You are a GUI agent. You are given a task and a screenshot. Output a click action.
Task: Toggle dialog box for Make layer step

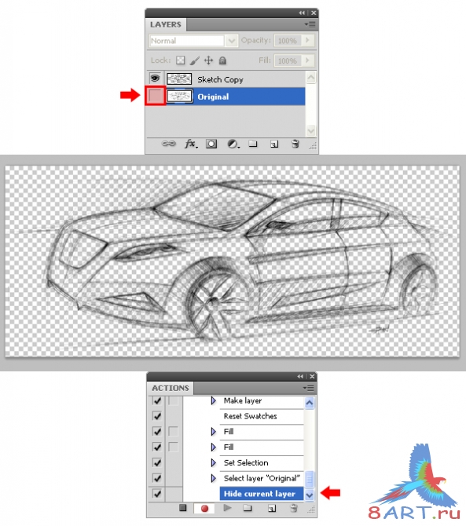173,400
